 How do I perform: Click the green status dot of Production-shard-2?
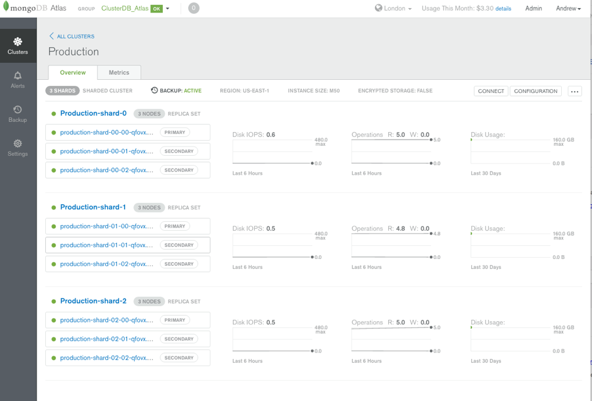pyautogui.click(x=53, y=302)
